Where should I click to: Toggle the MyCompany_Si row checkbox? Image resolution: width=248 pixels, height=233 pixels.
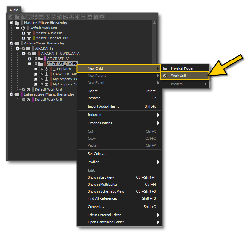click(42, 84)
